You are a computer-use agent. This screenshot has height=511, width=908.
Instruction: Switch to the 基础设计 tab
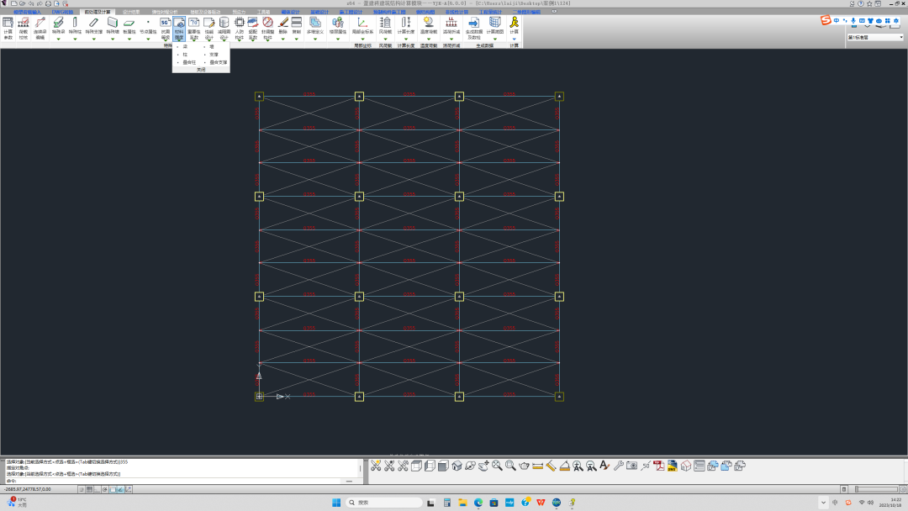(x=319, y=12)
